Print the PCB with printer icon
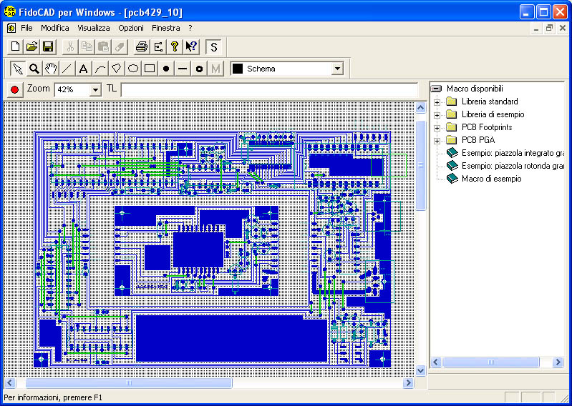The width and height of the screenshot is (572, 406). (142, 46)
